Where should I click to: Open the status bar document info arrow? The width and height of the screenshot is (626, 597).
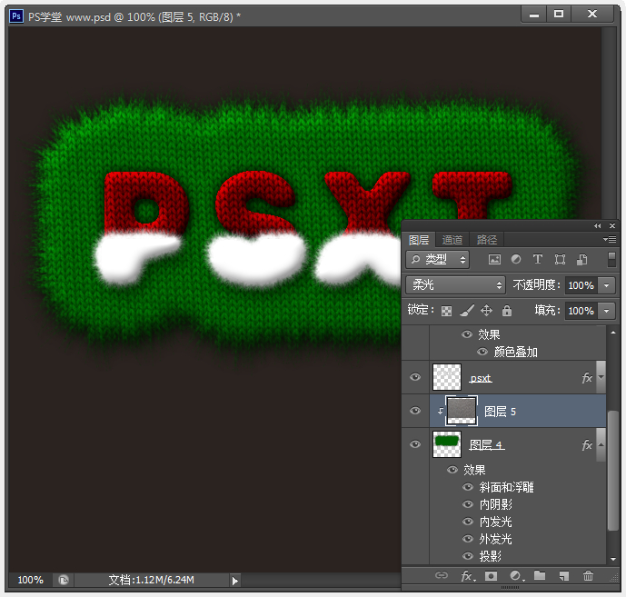pyautogui.click(x=235, y=581)
